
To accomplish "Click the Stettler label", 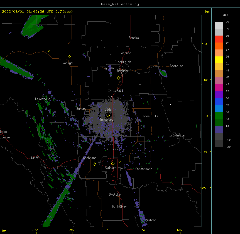I will coord(177,66).
